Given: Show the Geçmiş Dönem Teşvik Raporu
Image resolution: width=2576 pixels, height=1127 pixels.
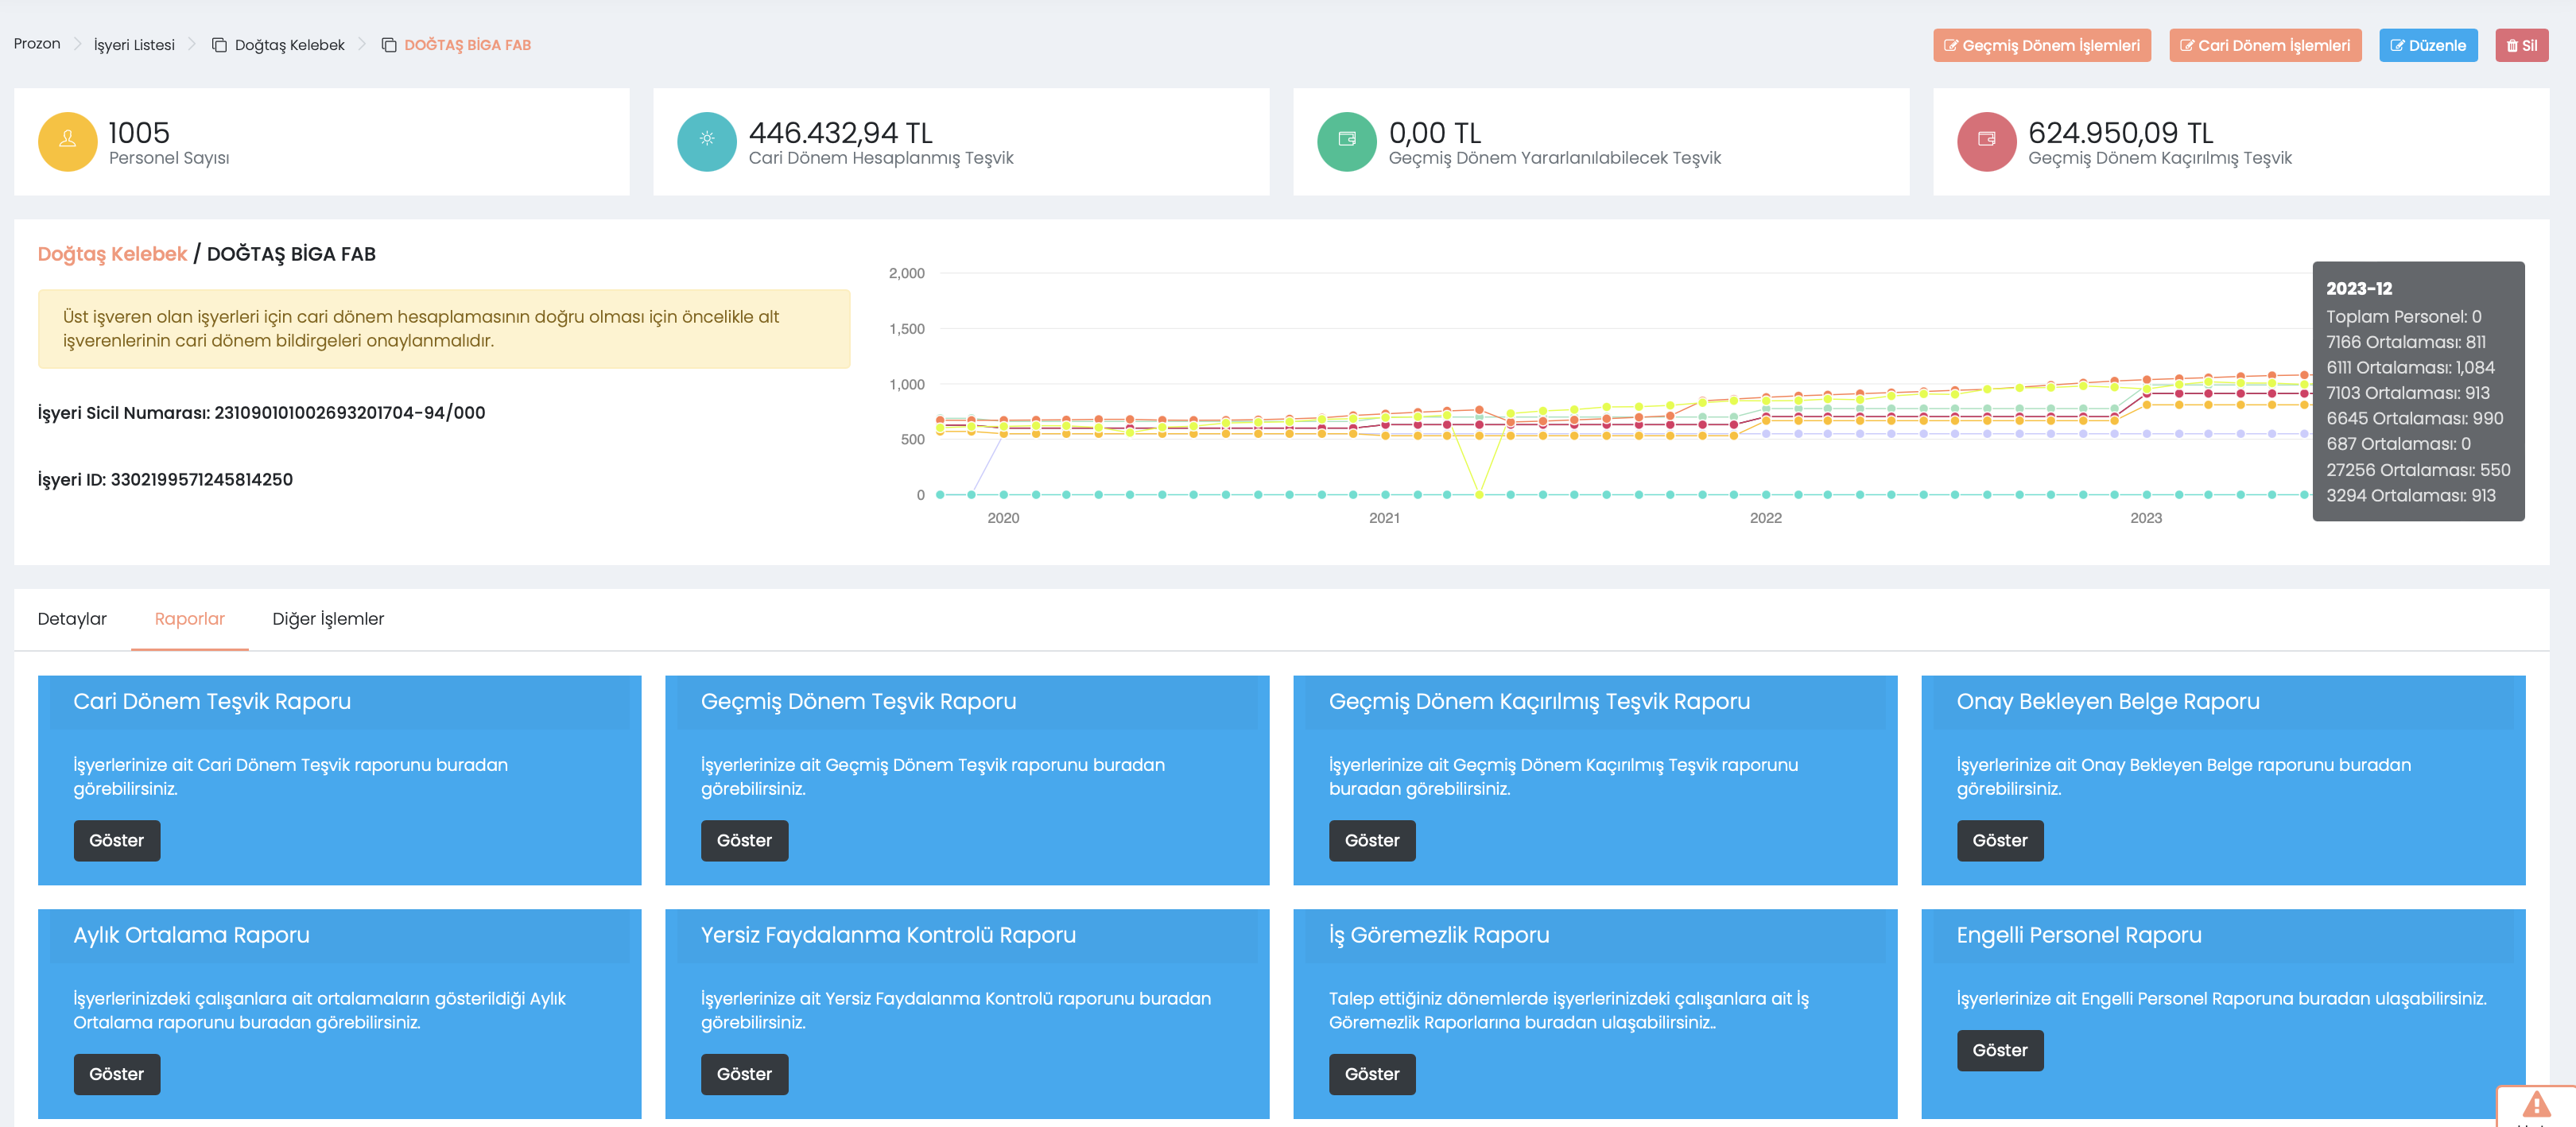Looking at the screenshot, I should coord(744,840).
